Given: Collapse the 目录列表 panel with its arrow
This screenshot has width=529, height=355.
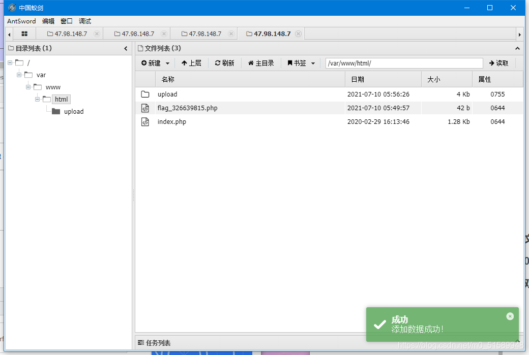Looking at the screenshot, I should 125,48.
